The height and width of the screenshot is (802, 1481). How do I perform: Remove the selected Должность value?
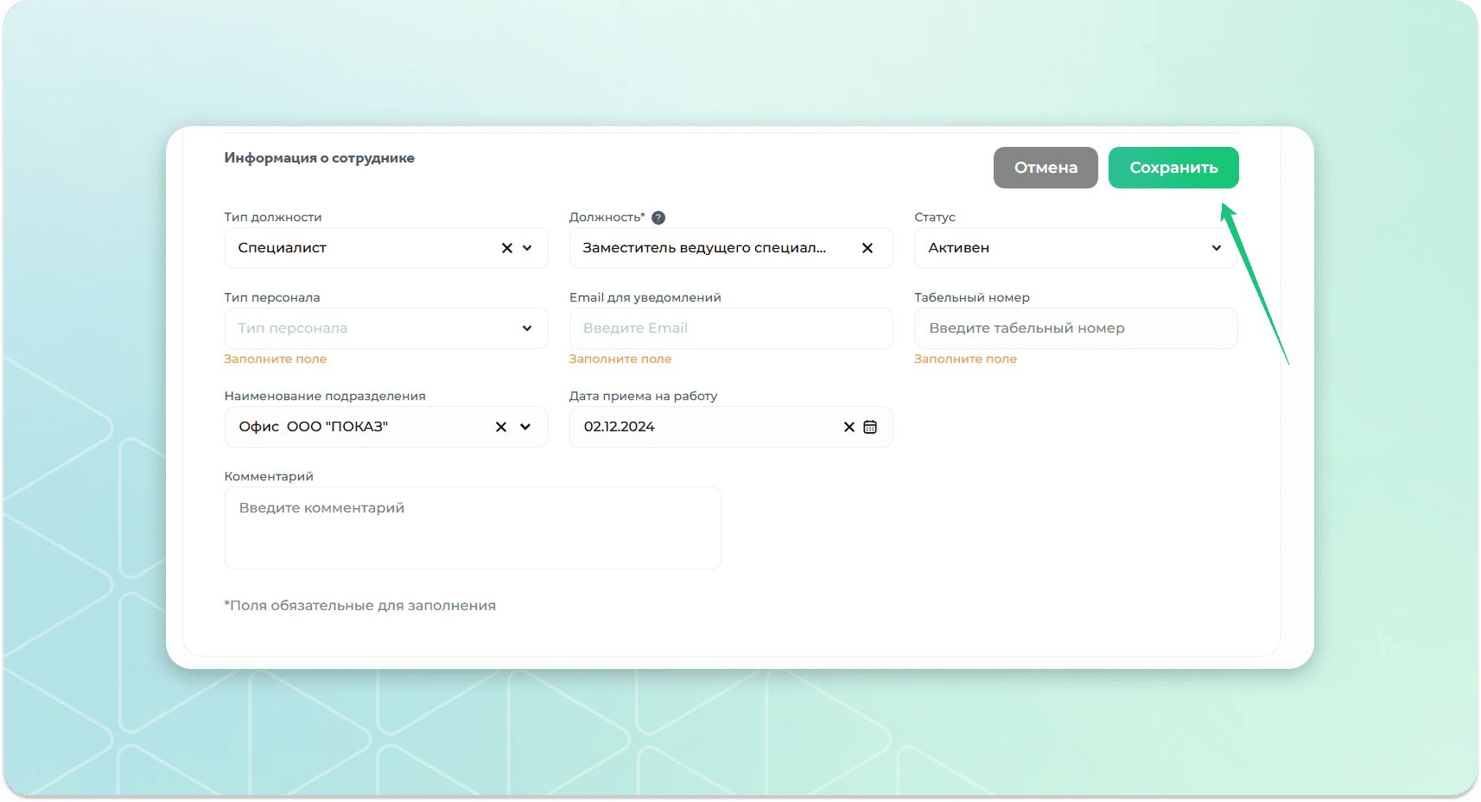(x=868, y=248)
